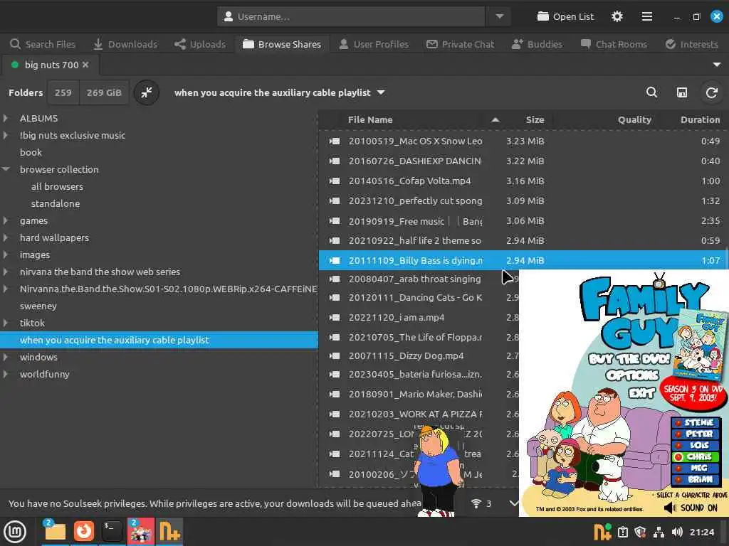The image size is (729, 546).
Task: Choose STEWIE in Family Guy character list
Action: (x=695, y=422)
